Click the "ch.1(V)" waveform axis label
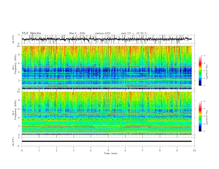 click(x=13, y=39)
